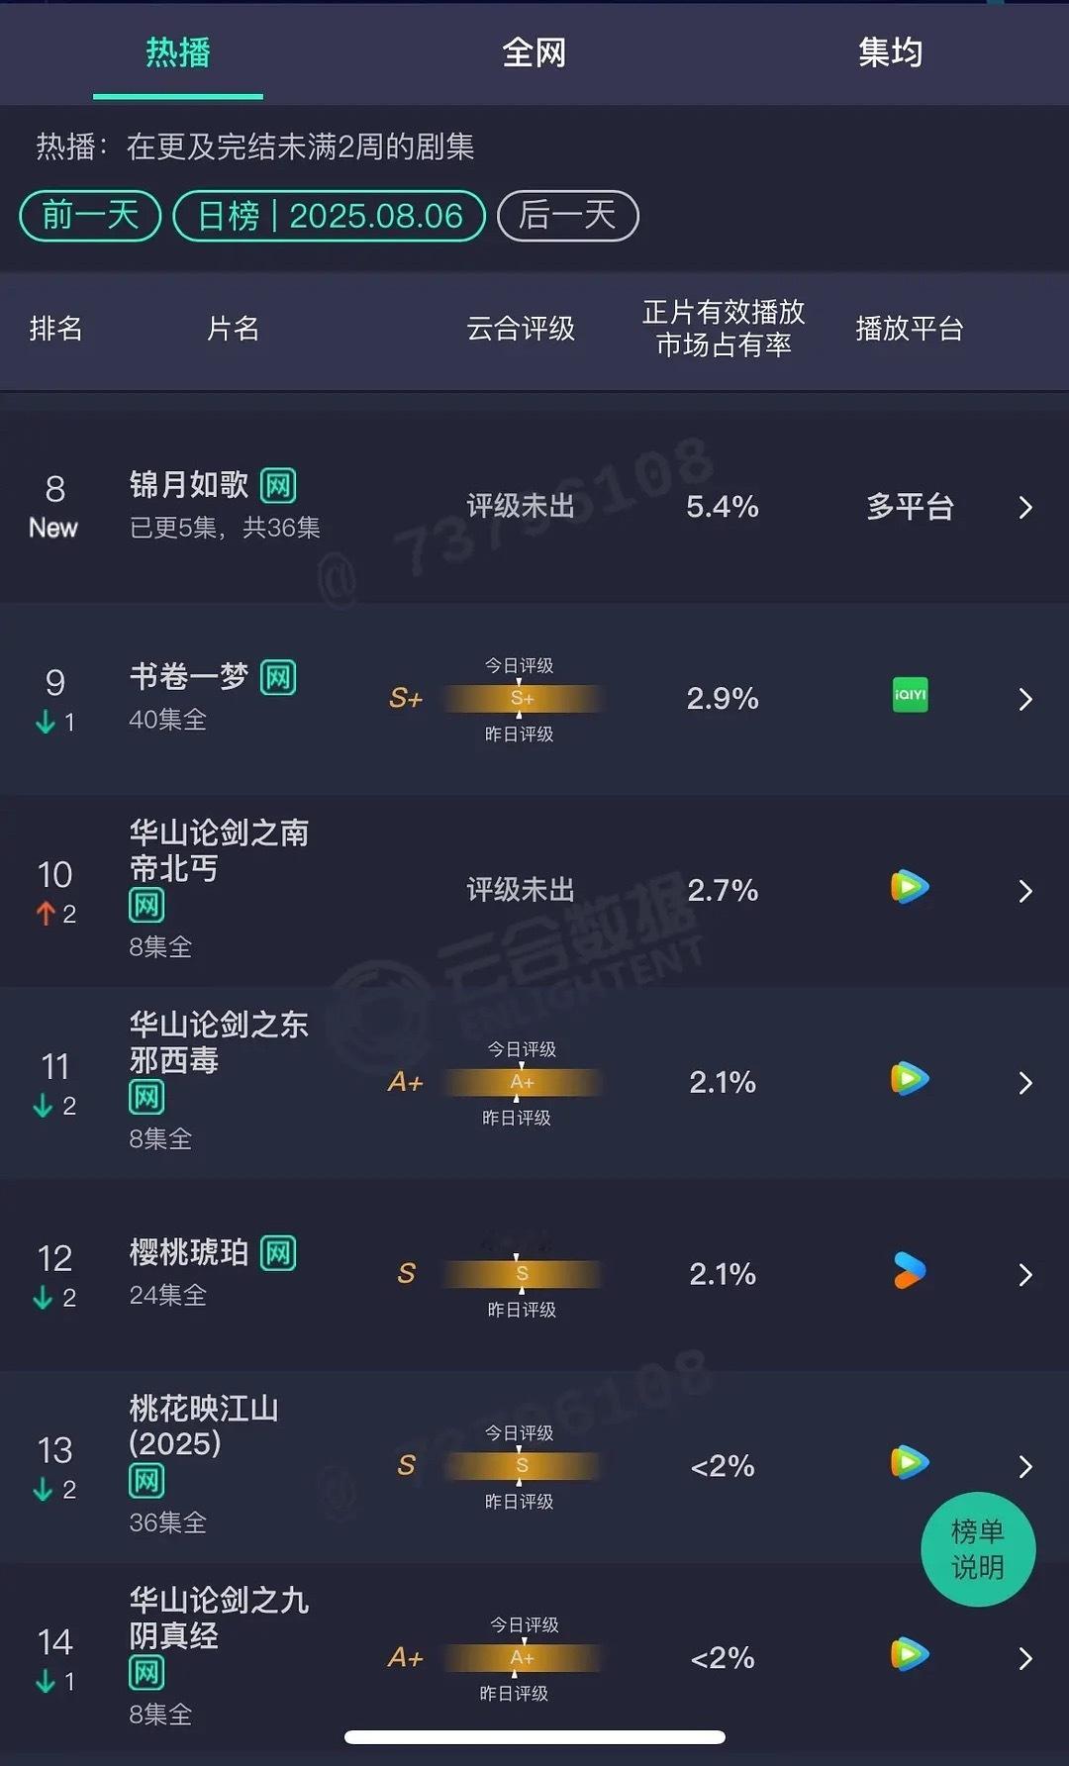Tap the Tencent Video icon for 华山论剑之九阴真经
1069x1766 pixels.
pyautogui.click(x=910, y=1654)
